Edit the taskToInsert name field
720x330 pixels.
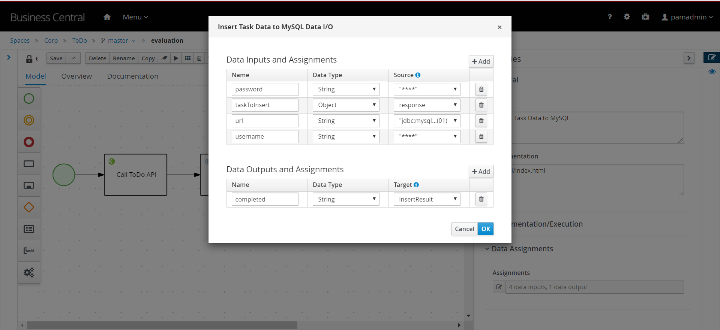265,105
